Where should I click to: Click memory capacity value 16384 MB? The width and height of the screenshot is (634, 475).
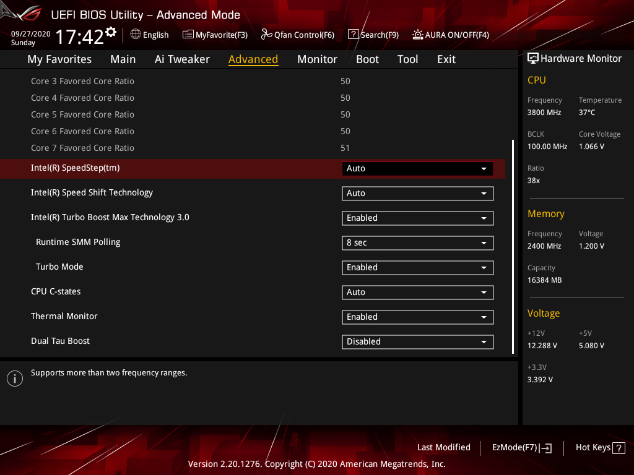[545, 280]
